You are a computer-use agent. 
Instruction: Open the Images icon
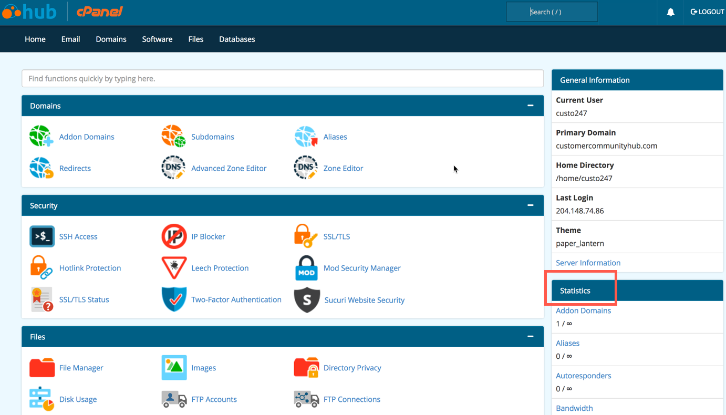174,368
